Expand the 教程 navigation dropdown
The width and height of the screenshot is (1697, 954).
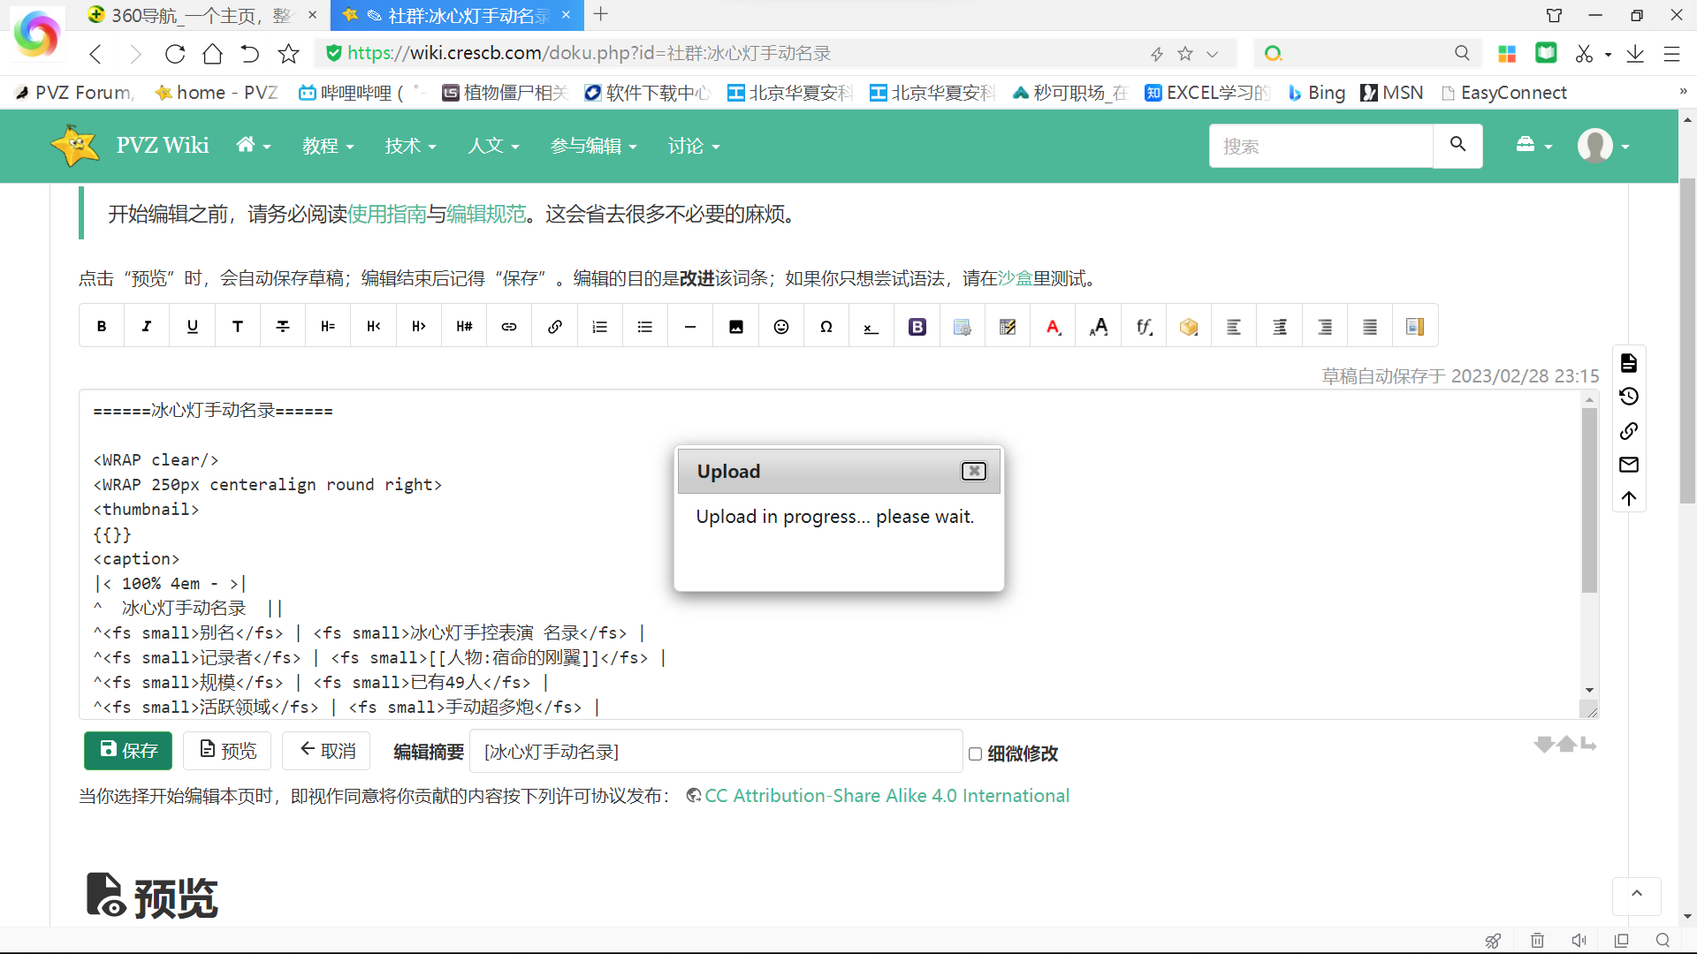pyautogui.click(x=328, y=146)
